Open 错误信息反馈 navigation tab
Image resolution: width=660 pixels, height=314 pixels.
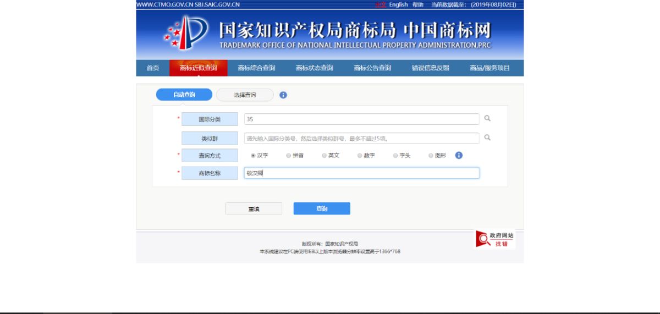pos(431,68)
